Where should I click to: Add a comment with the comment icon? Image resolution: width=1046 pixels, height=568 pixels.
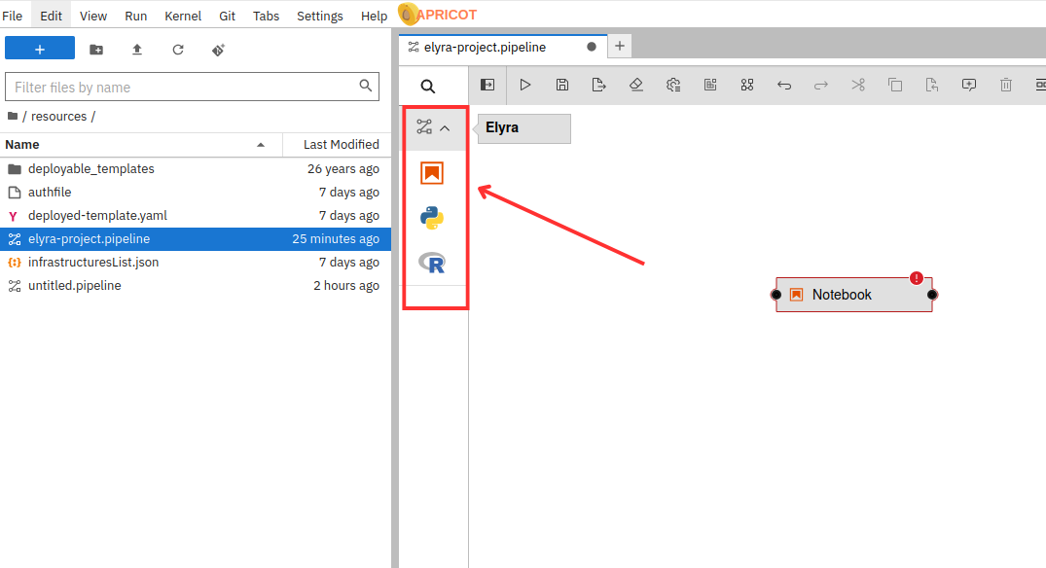[969, 85]
